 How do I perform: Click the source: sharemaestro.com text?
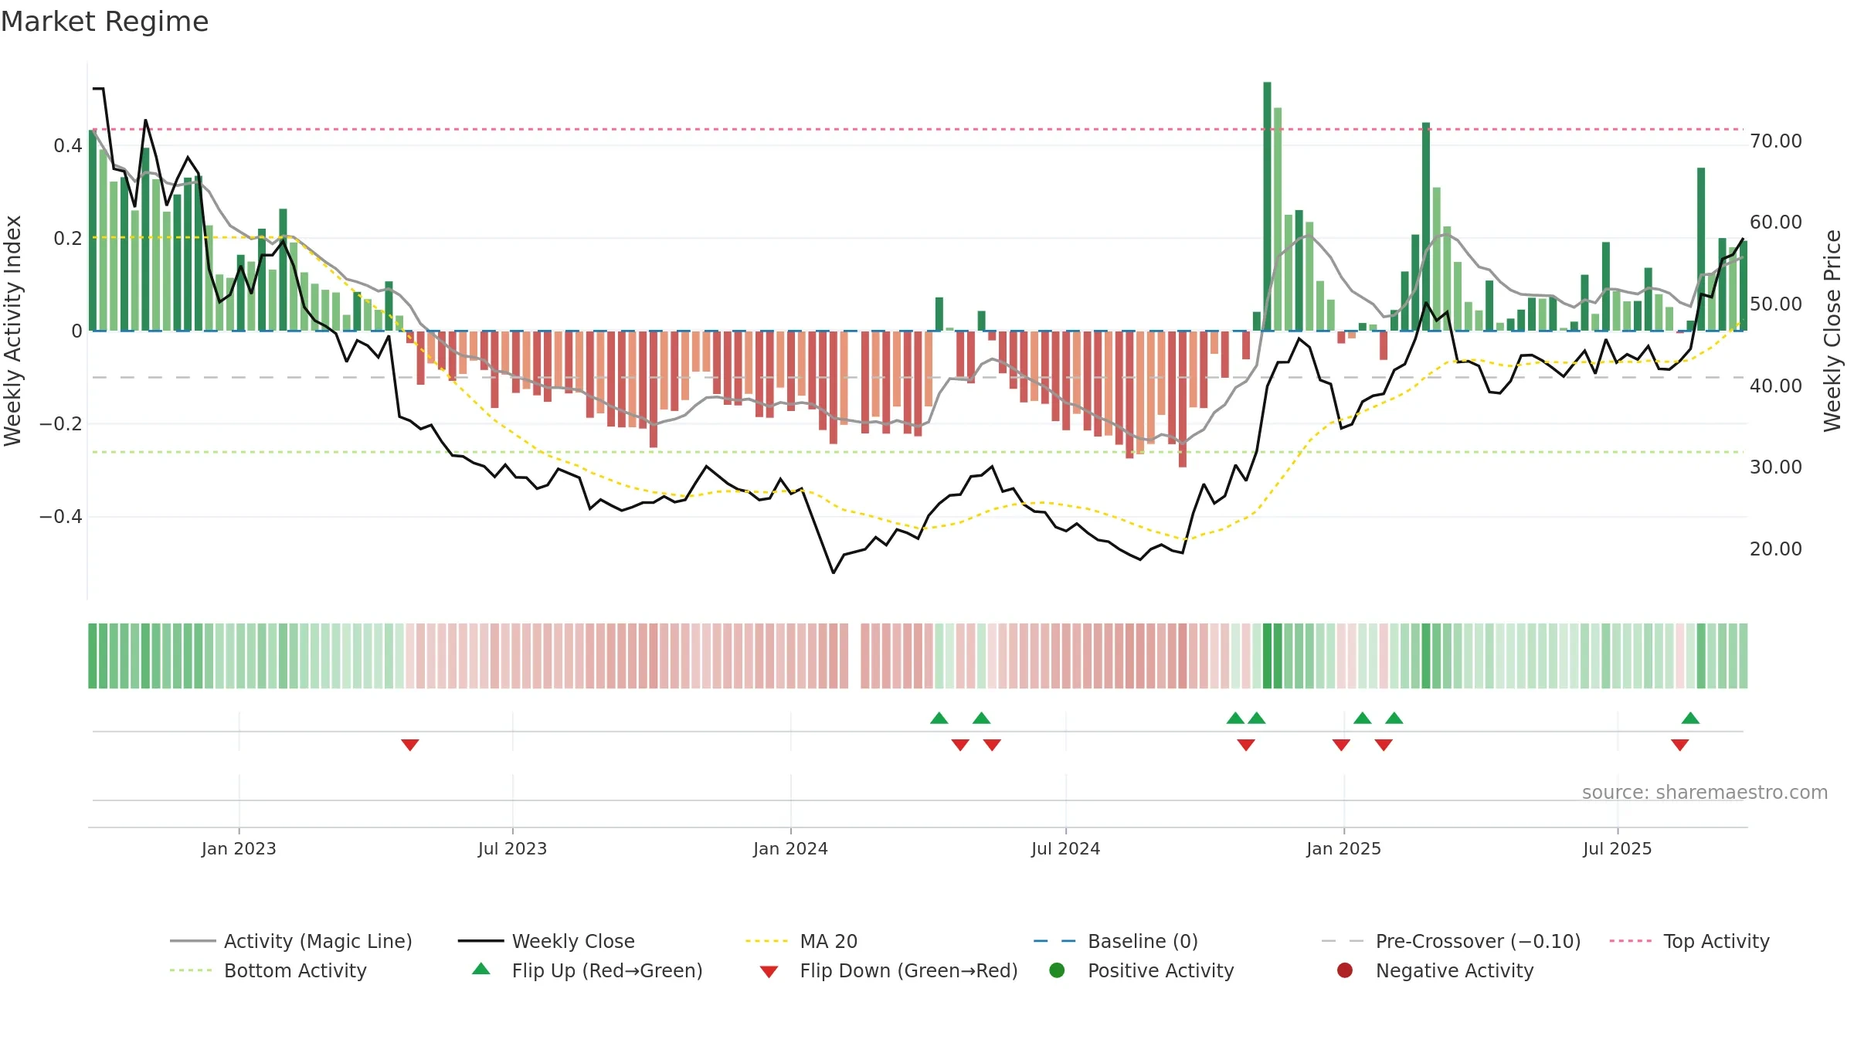point(1705,792)
